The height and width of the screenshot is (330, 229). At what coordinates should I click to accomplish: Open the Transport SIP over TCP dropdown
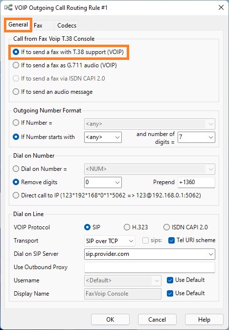[110, 241]
